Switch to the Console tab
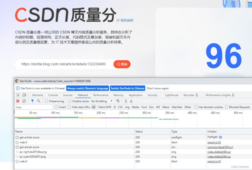Image resolution: width=252 pixels, height=170 pixels. [53, 95]
